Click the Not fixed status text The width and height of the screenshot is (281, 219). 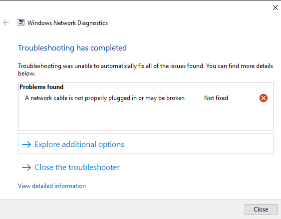pos(216,98)
